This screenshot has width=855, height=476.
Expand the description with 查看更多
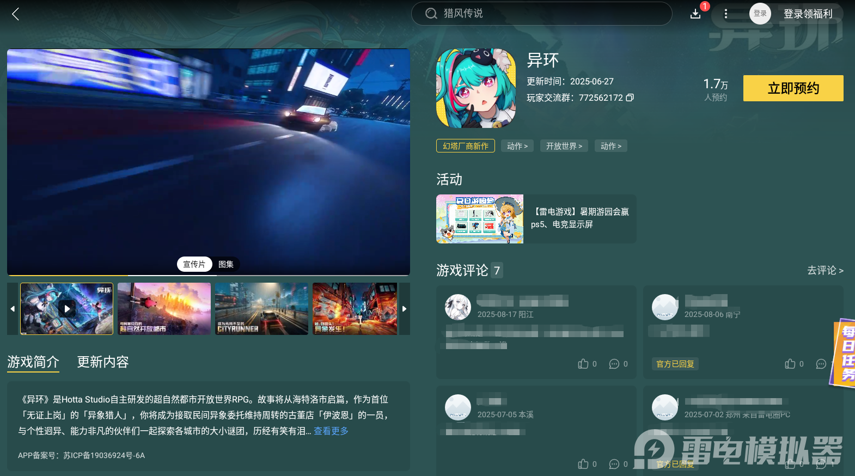click(331, 431)
